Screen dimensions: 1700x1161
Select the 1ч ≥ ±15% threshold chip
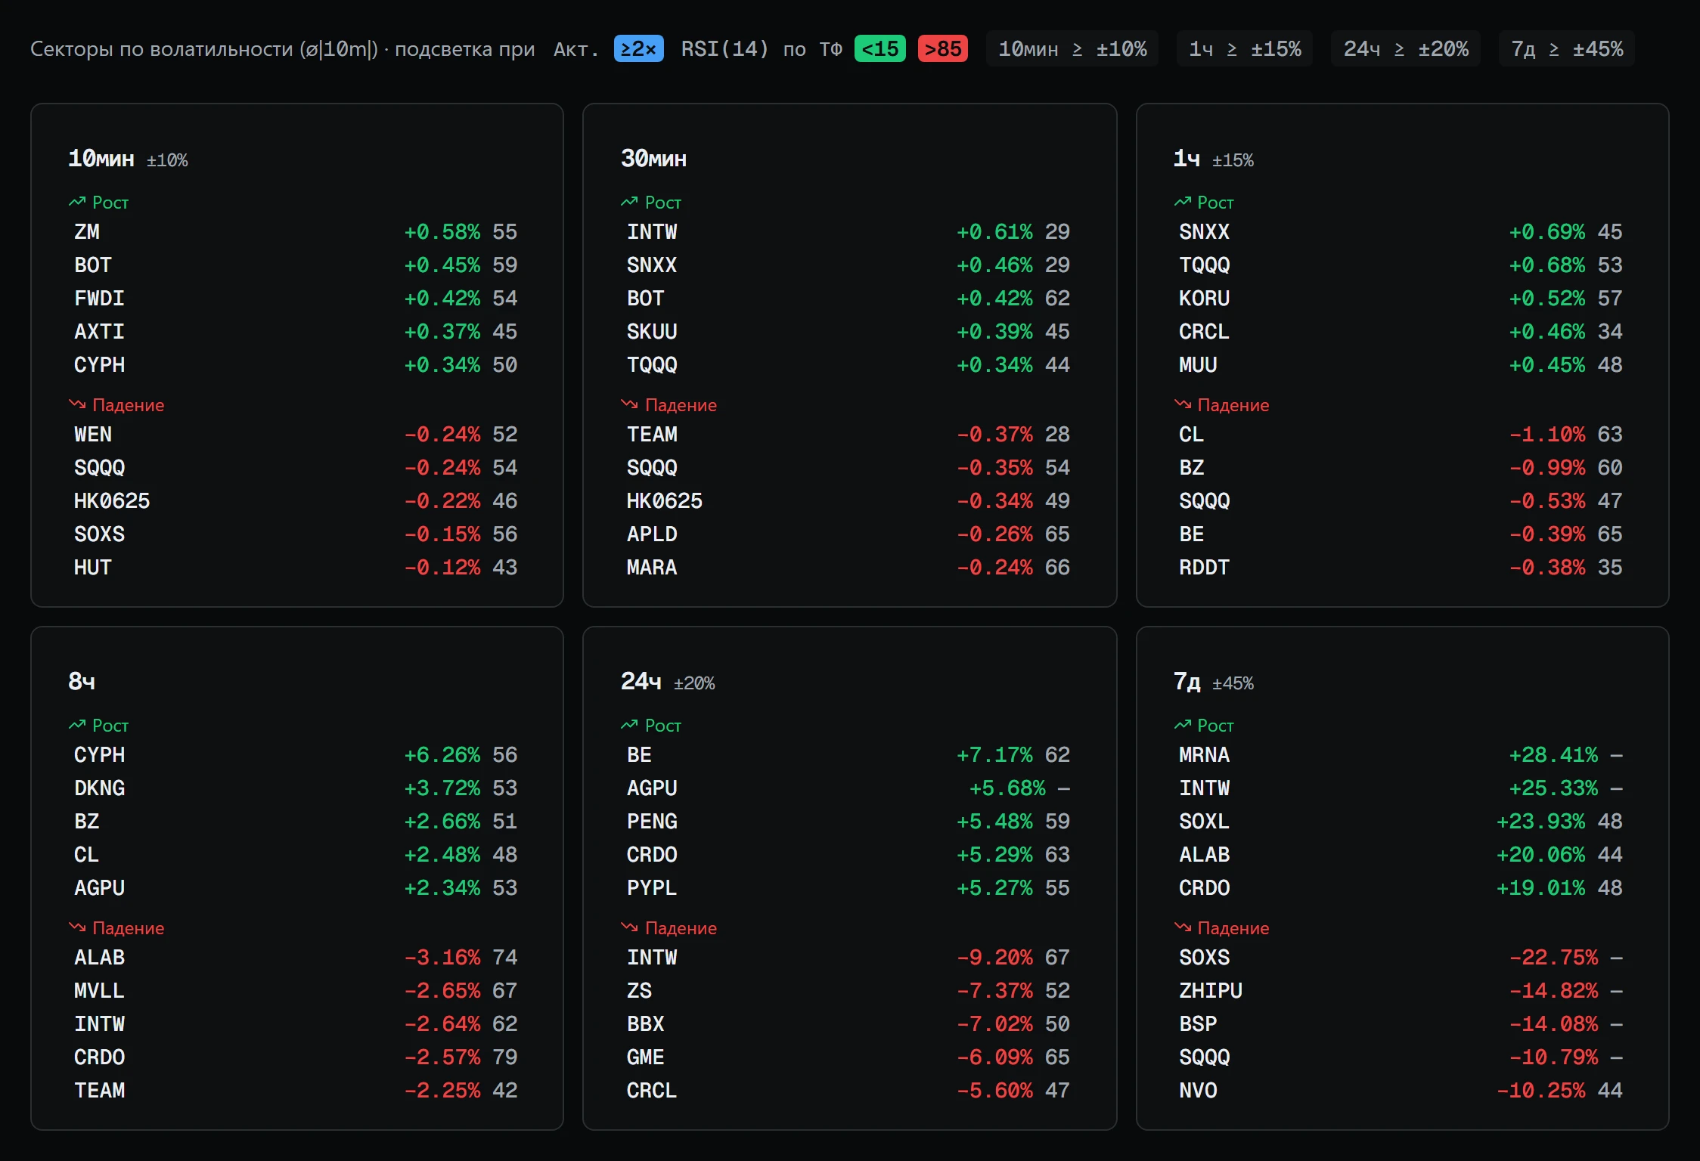(x=1245, y=49)
